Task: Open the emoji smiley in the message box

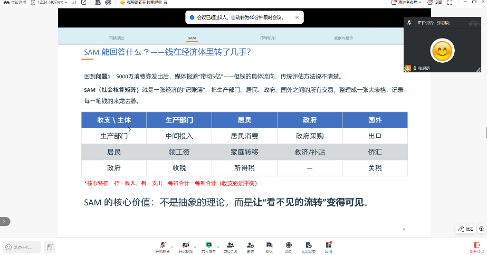Action: pyautogui.click(x=8, y=247)
